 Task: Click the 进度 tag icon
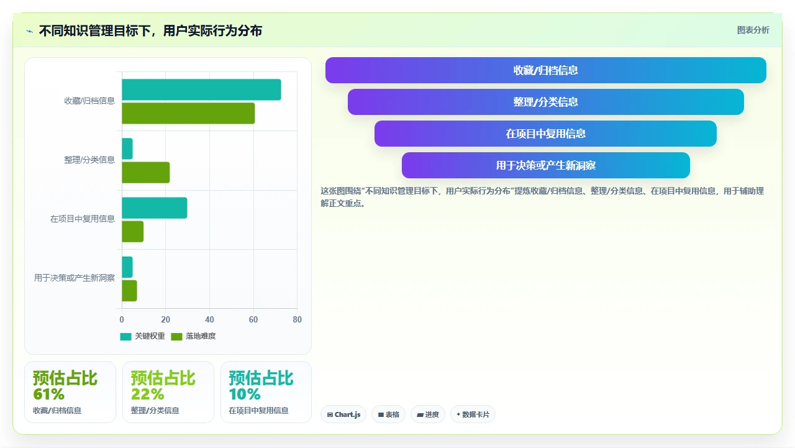pyautogui.click(x=420, y=414)
